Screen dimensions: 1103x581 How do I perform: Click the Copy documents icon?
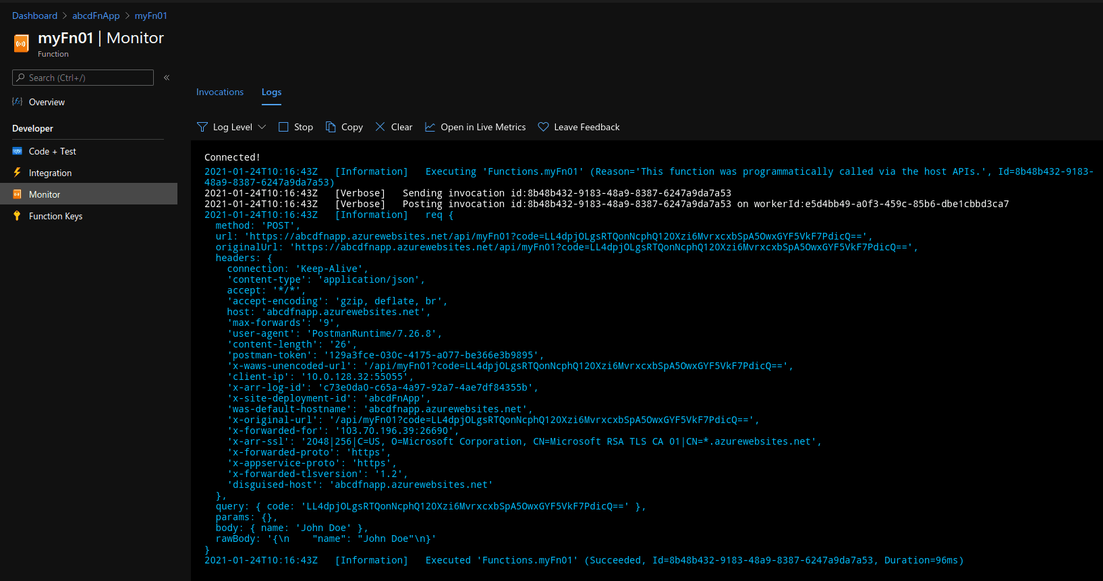point(331,127)
